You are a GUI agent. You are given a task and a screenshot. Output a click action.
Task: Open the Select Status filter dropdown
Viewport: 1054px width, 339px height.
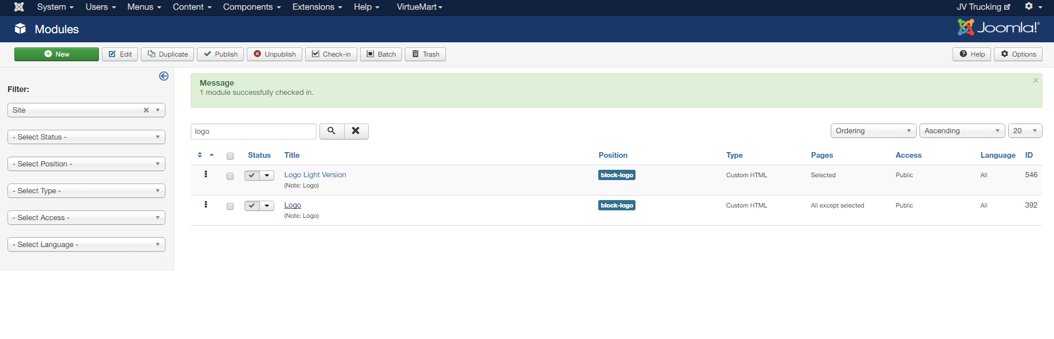[86, 137]
